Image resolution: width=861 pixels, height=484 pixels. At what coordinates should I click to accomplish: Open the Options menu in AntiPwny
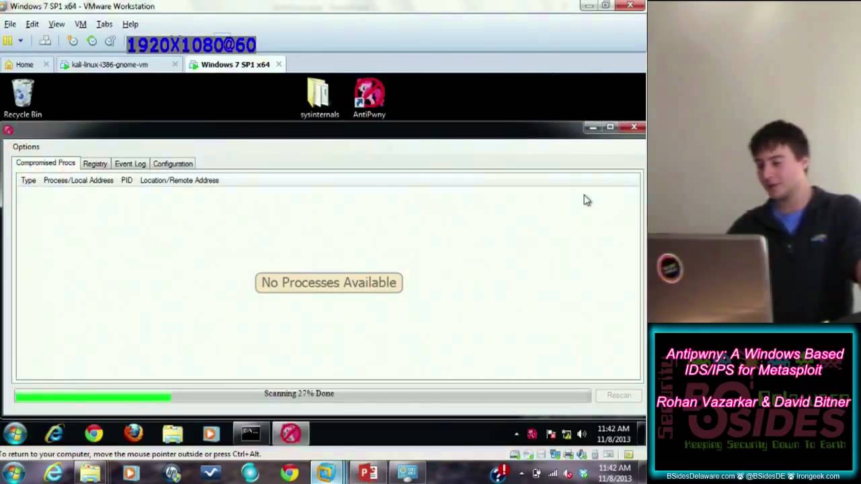coord(26,147)
